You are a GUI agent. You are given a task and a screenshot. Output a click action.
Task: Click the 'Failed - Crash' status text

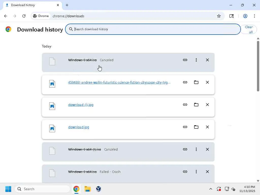tap(110, 172)
